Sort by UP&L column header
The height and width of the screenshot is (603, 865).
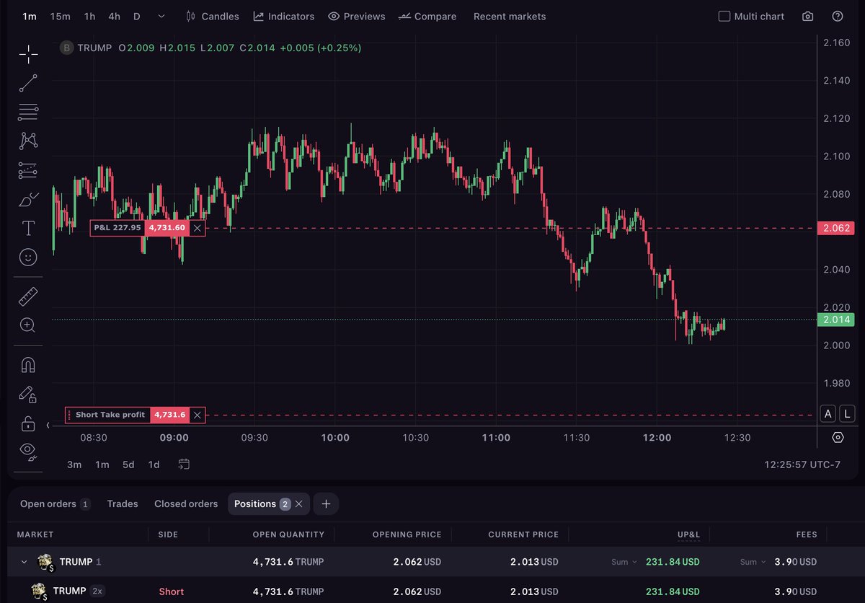[688, 534]
